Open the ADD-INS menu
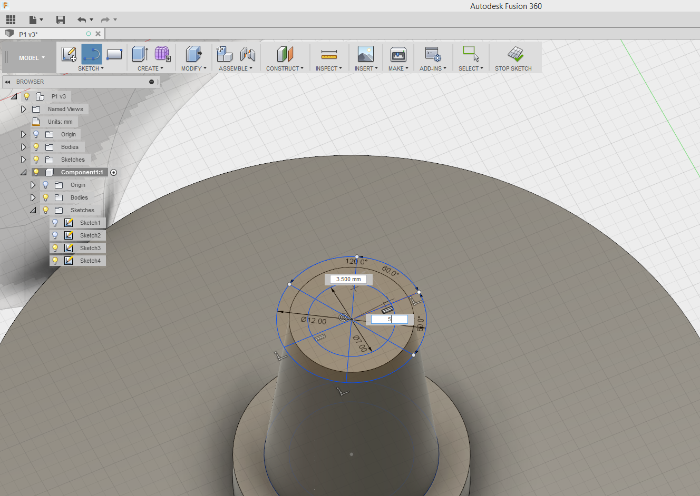This screenshot has width=700, height=496. tap(433, 68)
